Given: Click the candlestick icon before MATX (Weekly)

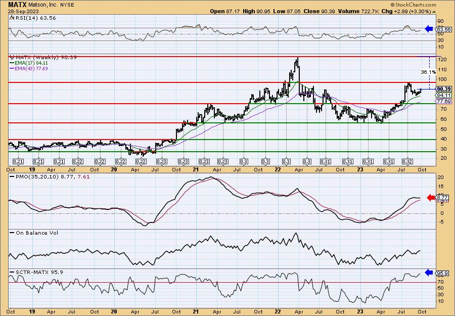Looking at the screenshot, I should click(12, 58).
